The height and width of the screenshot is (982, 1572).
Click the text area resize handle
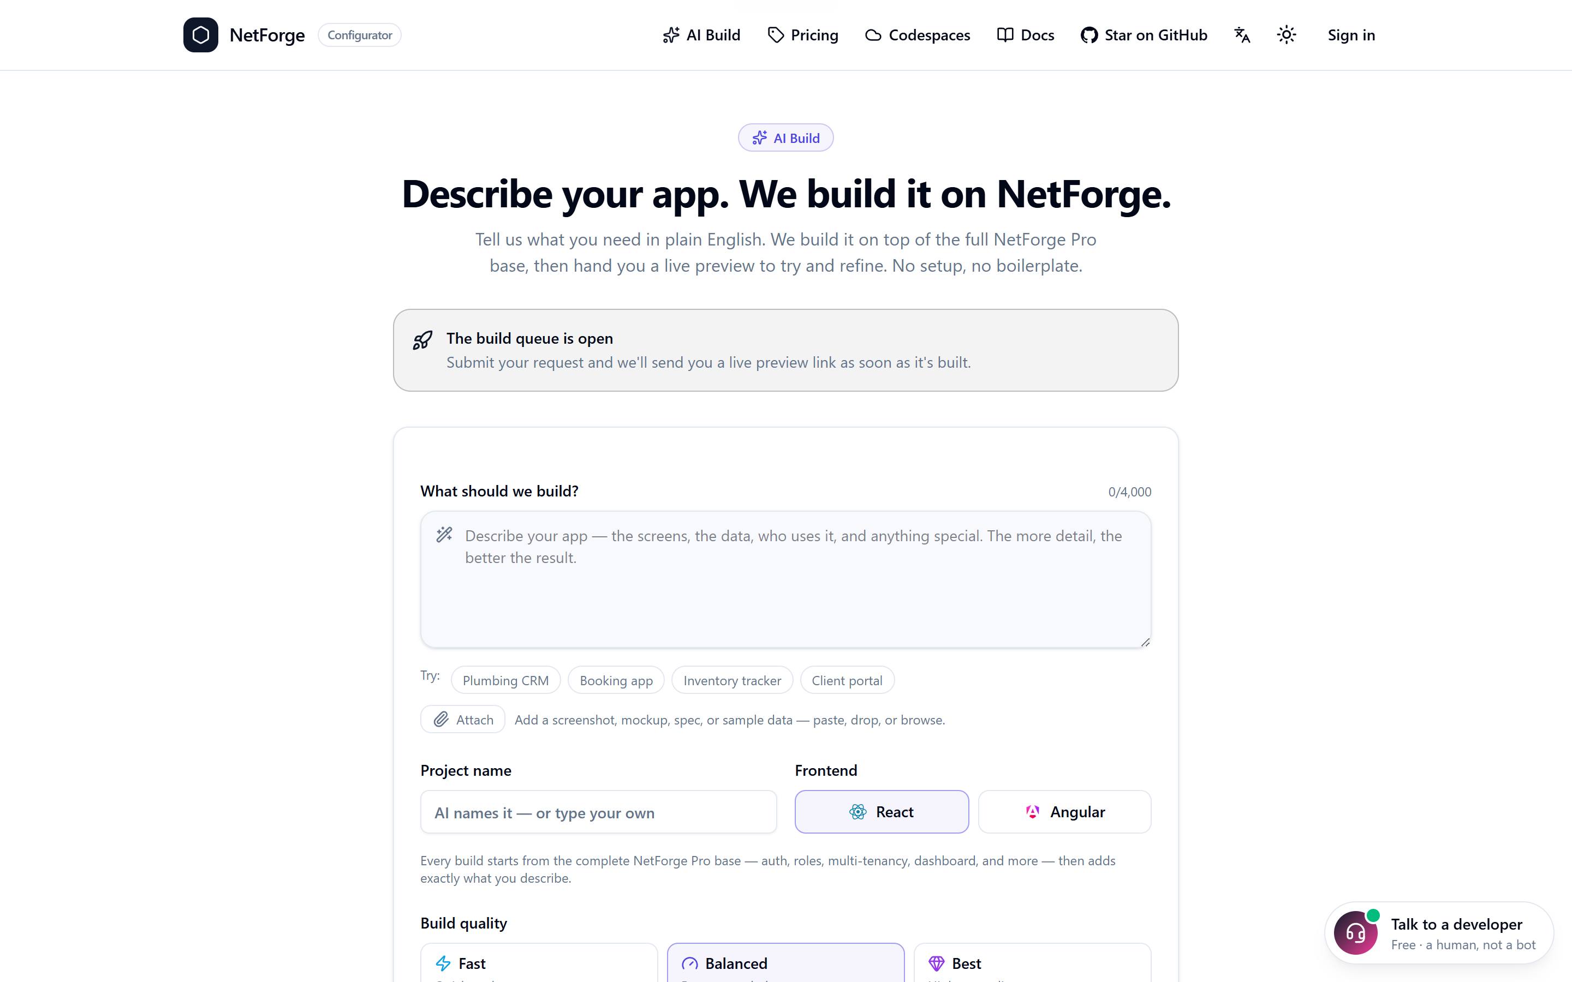pos(1145,642)
